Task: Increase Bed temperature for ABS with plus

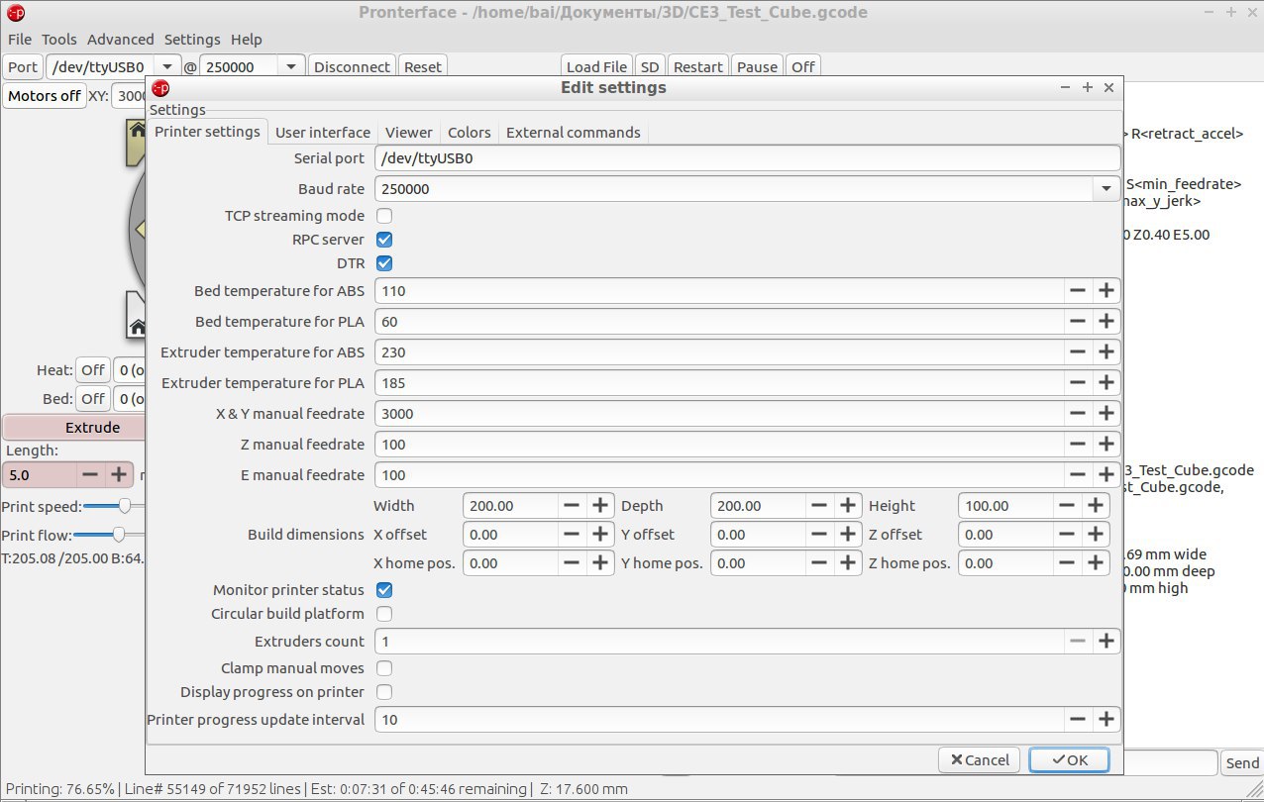Action: coord(1106,291)
